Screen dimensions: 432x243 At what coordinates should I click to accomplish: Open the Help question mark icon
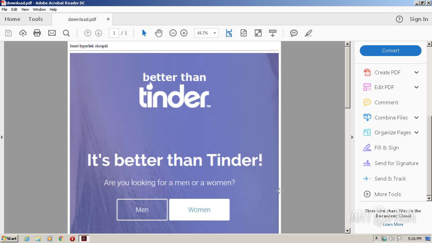[x=399, y=19]
